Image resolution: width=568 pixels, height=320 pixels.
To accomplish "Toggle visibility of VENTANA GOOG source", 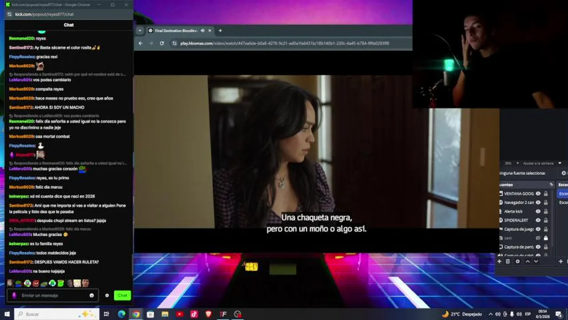I will pos(538,194).
